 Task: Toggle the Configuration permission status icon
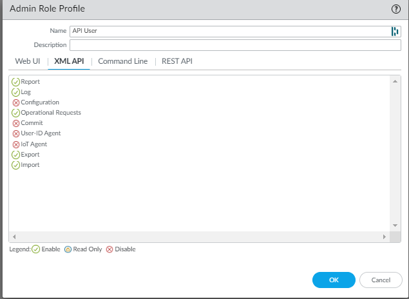click(x=16, y=102)
